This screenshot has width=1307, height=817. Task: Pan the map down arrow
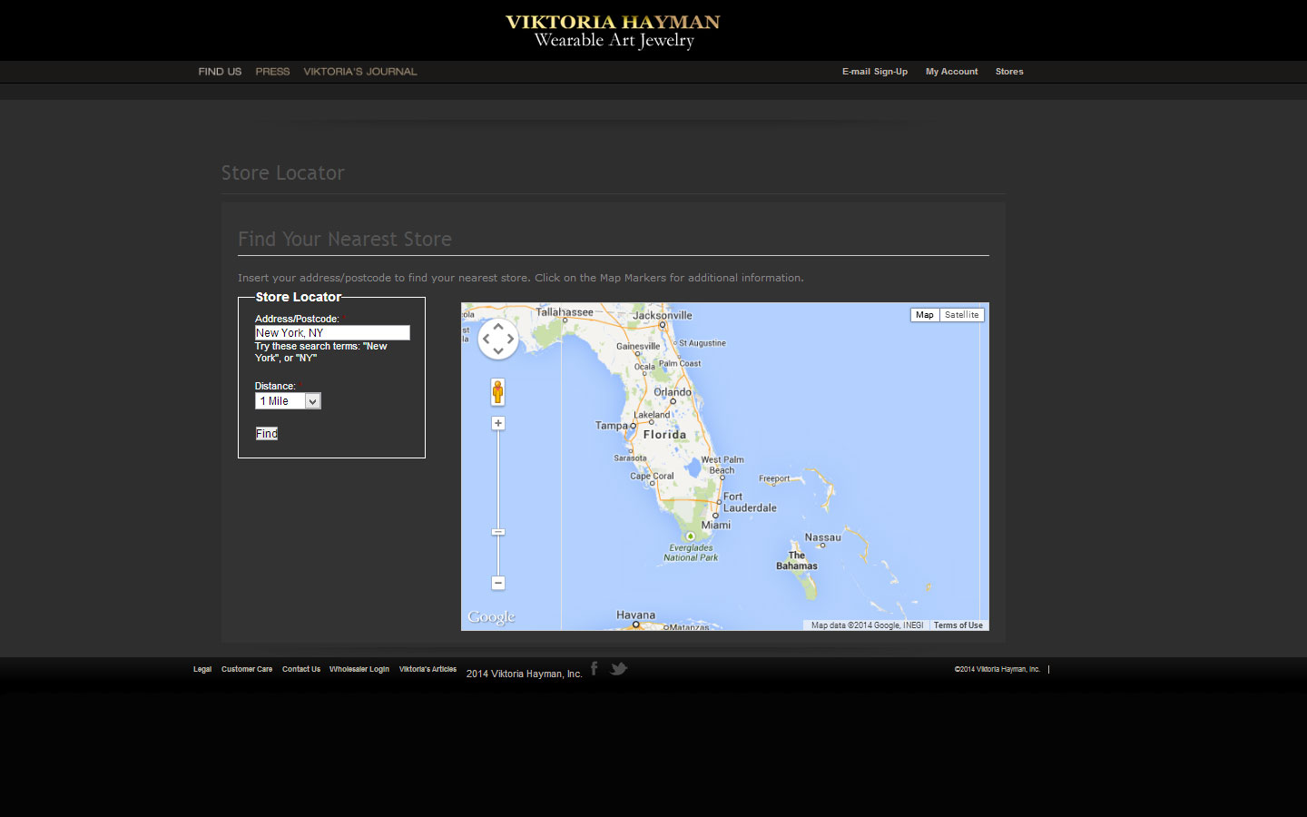click(x=498, y=351)
